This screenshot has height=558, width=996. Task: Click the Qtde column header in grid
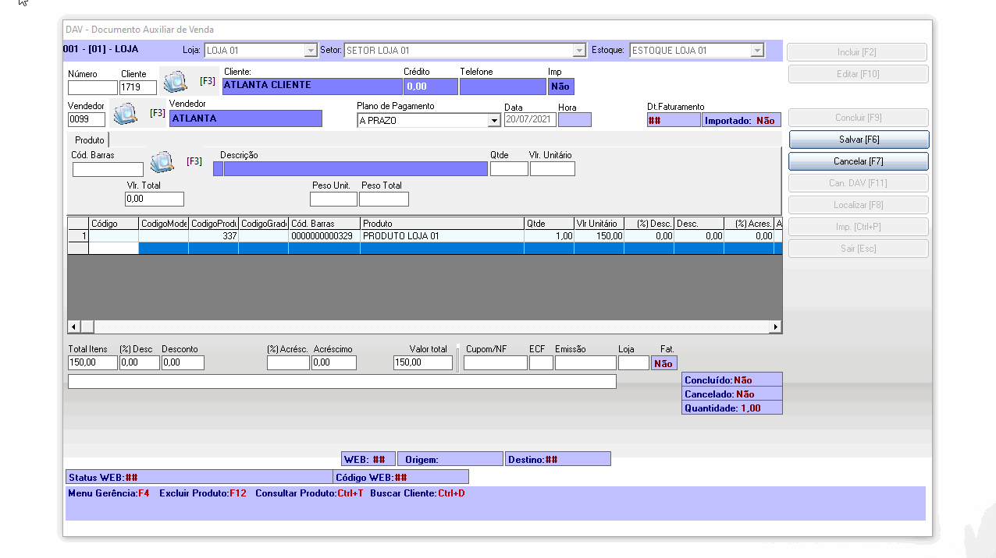549,224
